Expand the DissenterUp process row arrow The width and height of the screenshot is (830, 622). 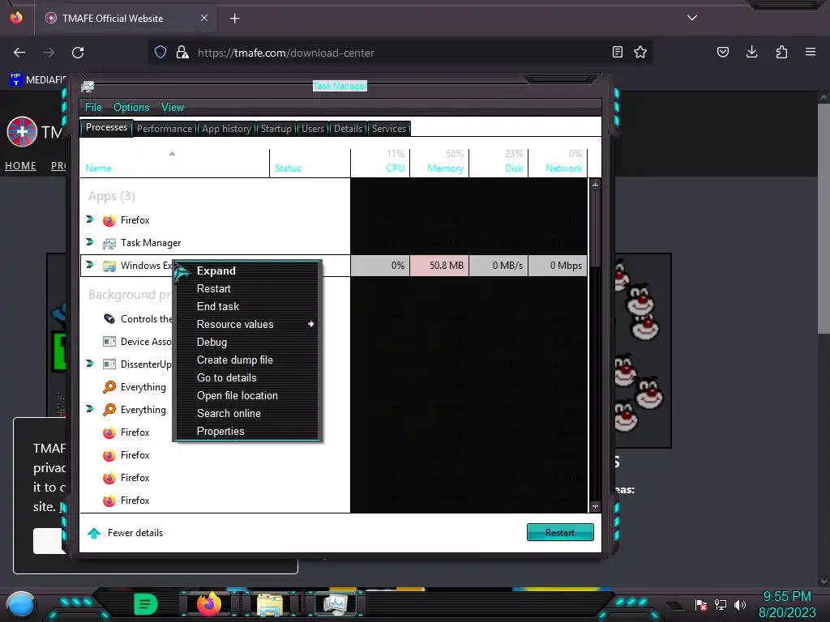90,364
